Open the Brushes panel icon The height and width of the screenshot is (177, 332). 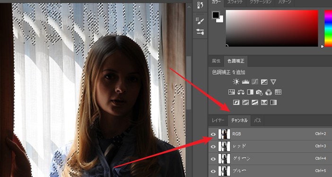tap(200, 32)
